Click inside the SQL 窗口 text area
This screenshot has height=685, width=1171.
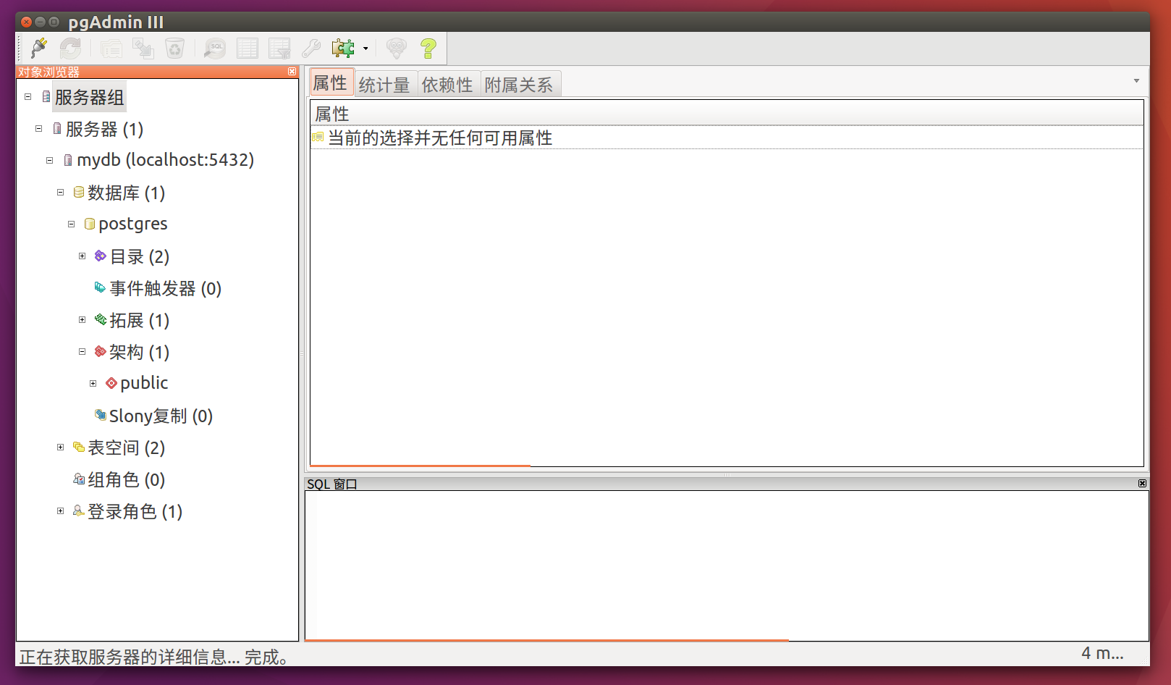click(727, 565)
